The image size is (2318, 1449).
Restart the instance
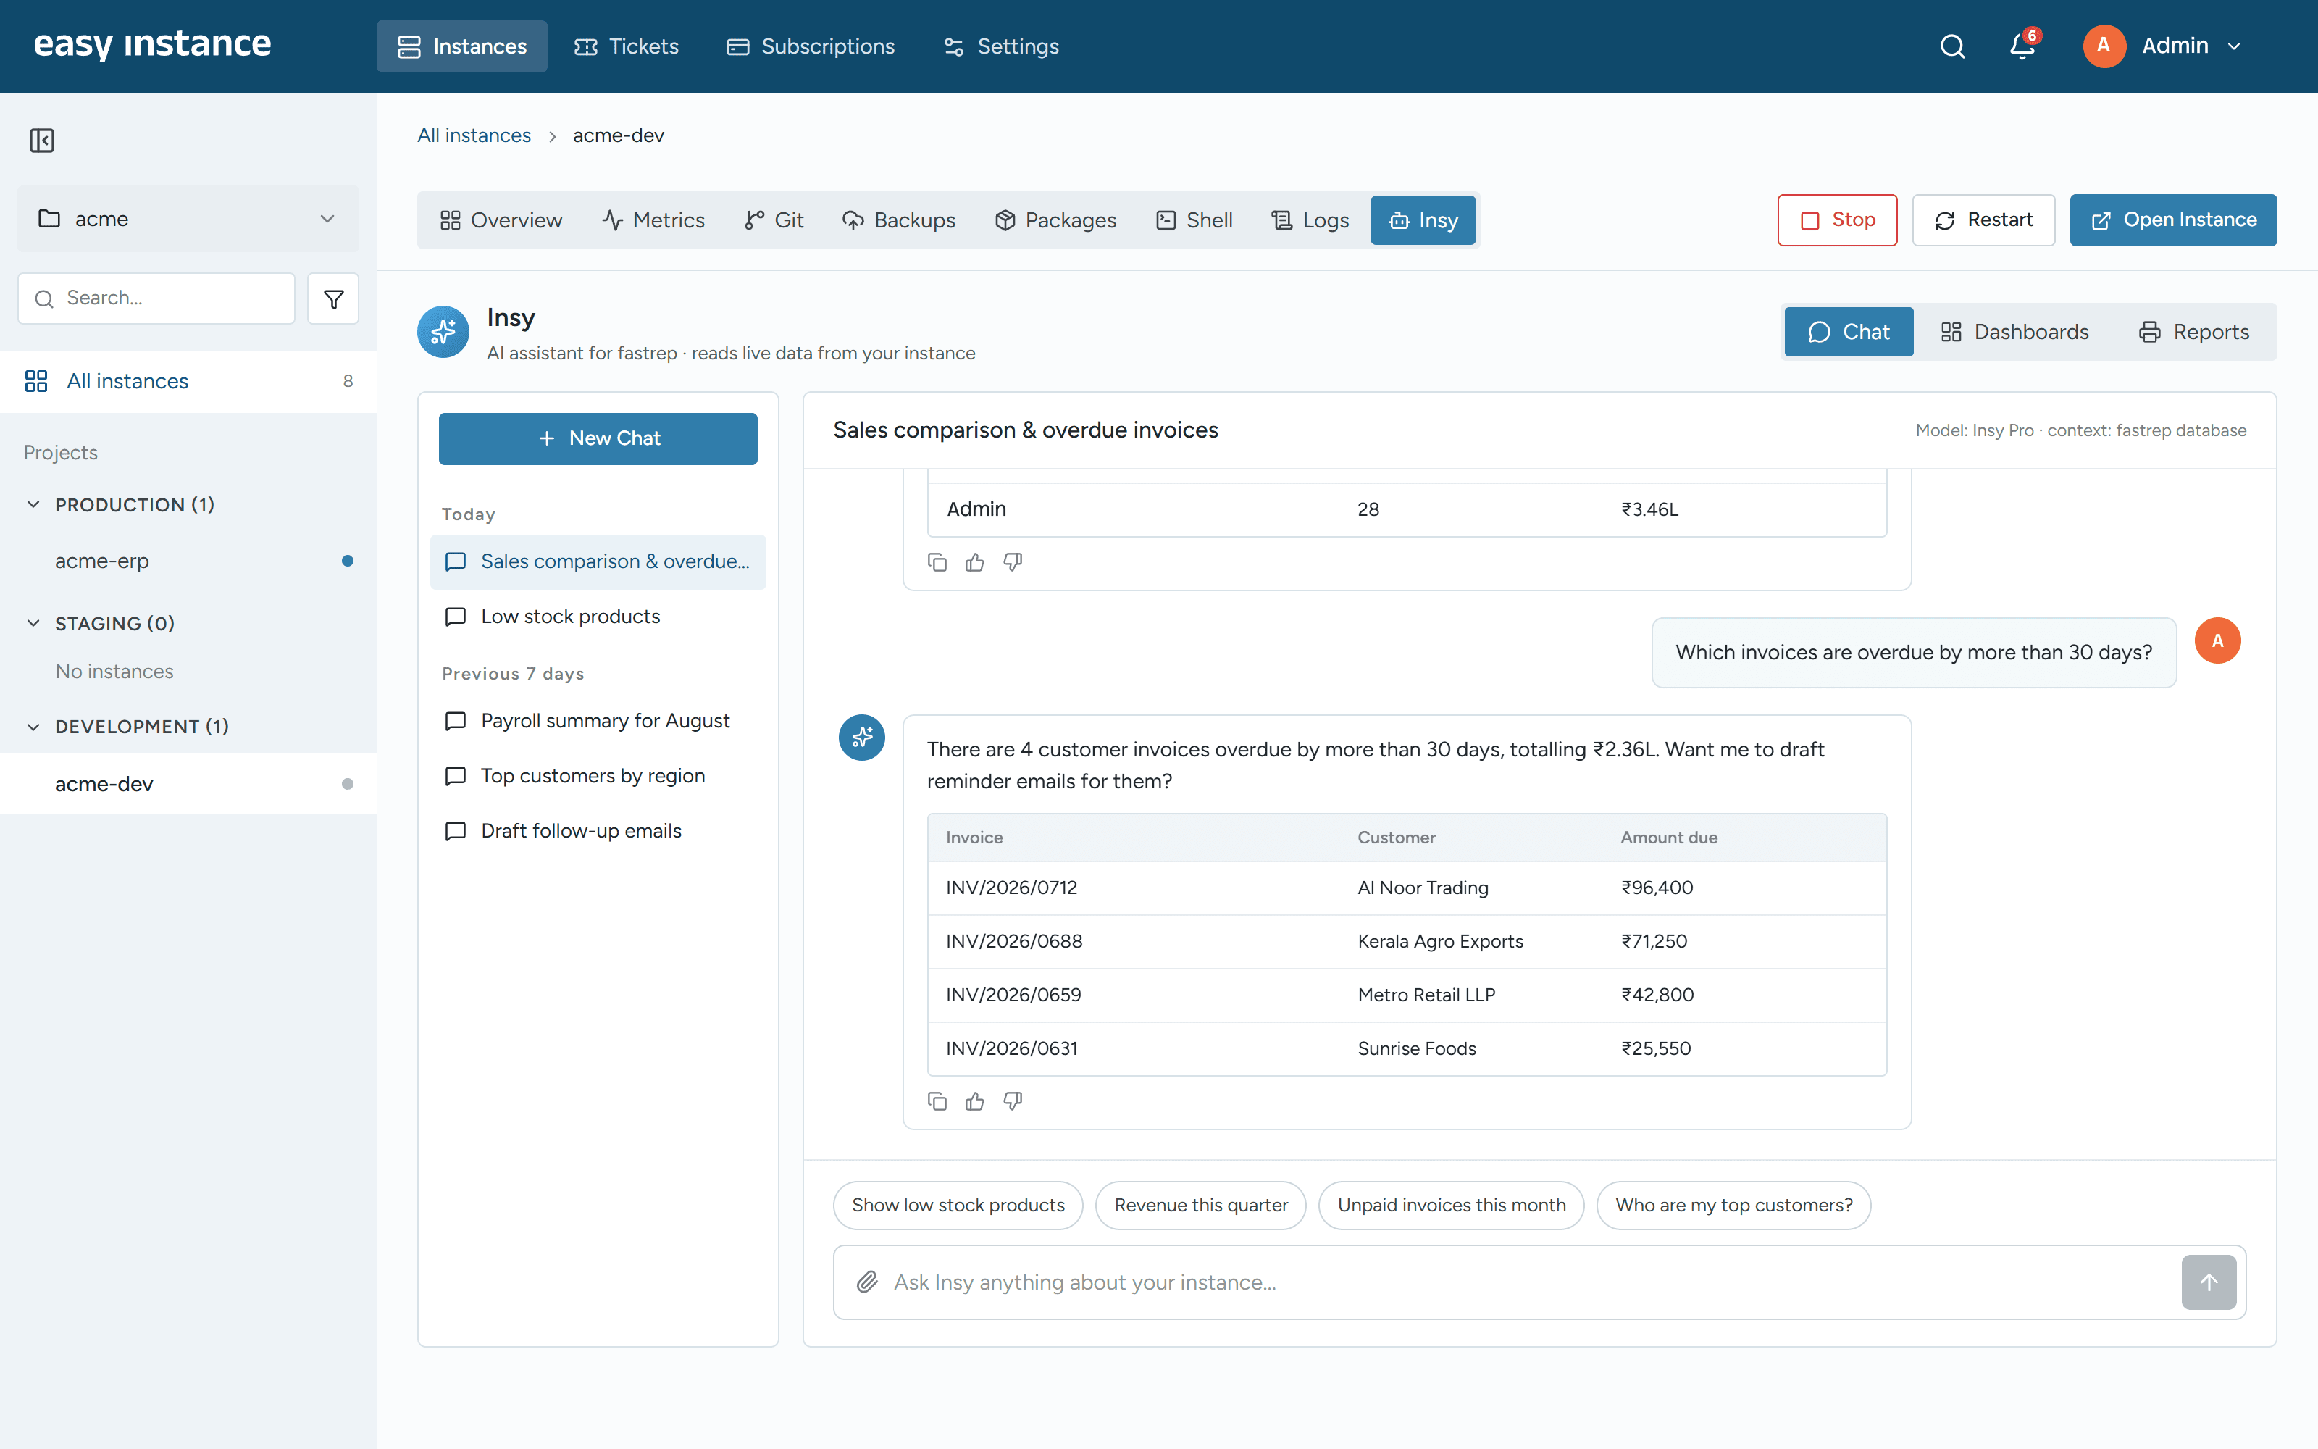[1984, 220]
